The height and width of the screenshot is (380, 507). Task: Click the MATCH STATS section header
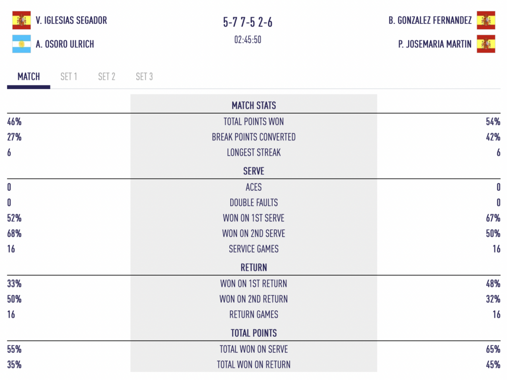pos(253,105)
